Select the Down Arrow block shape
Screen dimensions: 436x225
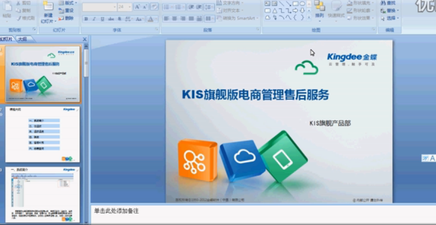click(302, 10)
